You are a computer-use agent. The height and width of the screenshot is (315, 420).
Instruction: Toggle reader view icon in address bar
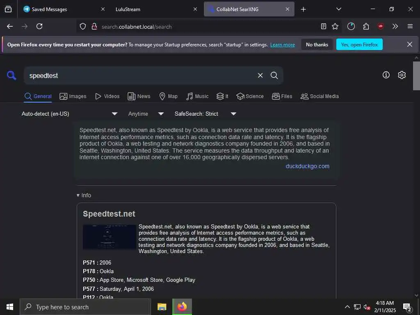pos(324,26)
